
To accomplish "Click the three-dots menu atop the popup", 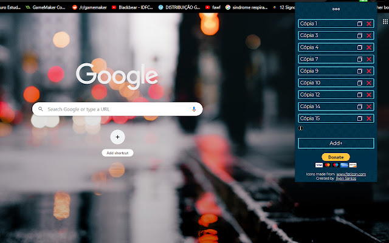I will coord(336,9).
